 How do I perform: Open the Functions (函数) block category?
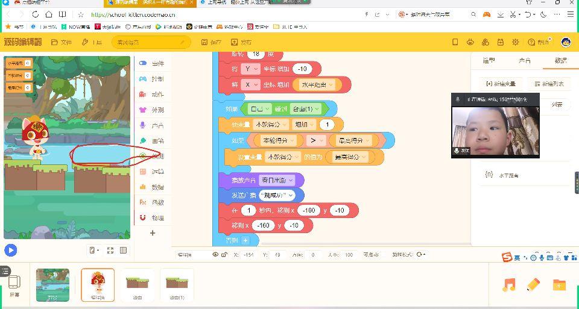tap(151, 202)
